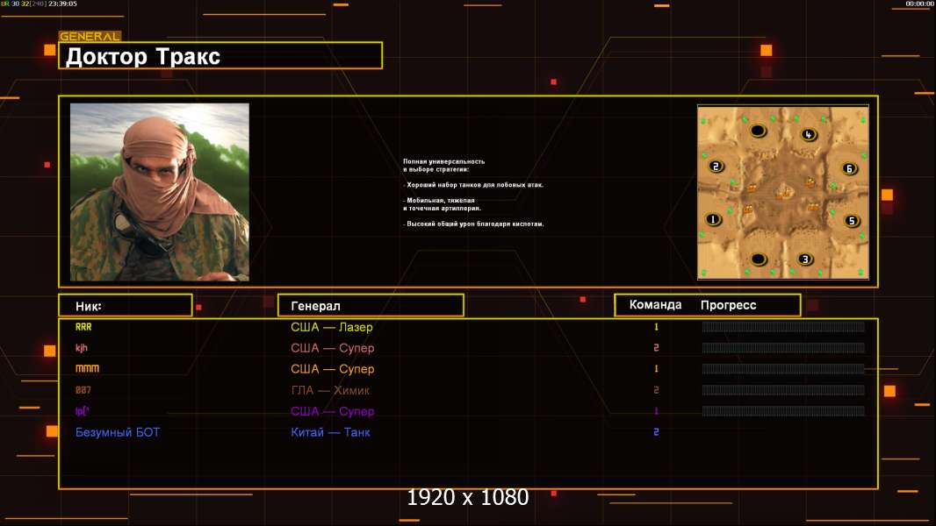This screenshot has width=936, height=526.
Task: Click start position 6 on the minimap
Action: pyautogui.click(x=848, y=168)
